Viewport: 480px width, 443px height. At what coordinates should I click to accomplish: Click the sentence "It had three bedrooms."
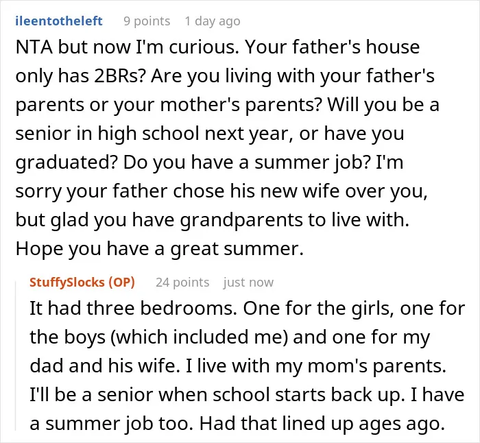134,308
